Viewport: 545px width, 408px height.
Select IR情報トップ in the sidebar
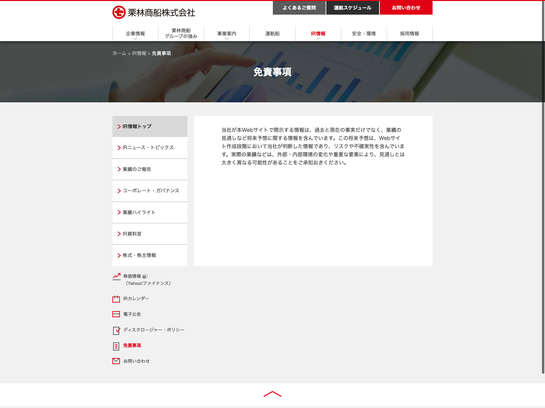[x=150, y=126]
